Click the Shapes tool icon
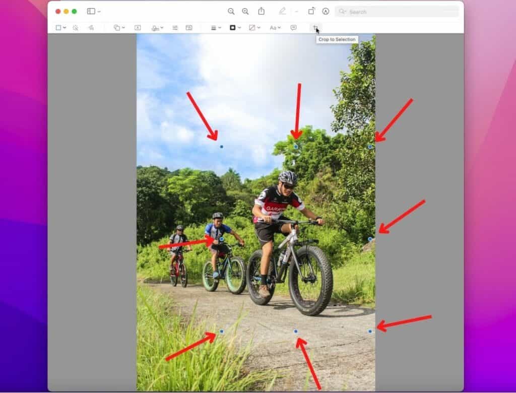Viewport: 516px width, 393px height. 117,28
